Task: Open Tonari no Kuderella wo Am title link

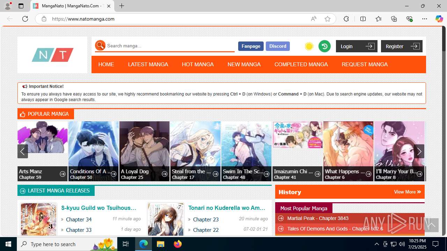Action: 227,208
